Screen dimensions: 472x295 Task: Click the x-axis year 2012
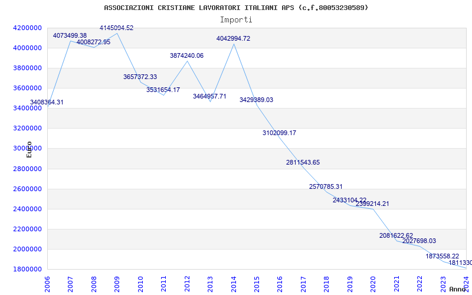click(x=187, y=284)
